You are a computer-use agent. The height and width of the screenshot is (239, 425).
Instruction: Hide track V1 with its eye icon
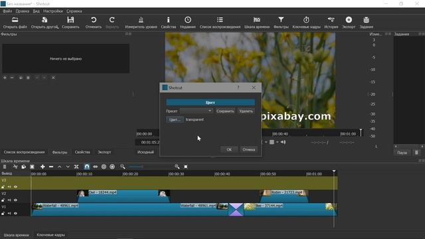click(x=15, y=213)
